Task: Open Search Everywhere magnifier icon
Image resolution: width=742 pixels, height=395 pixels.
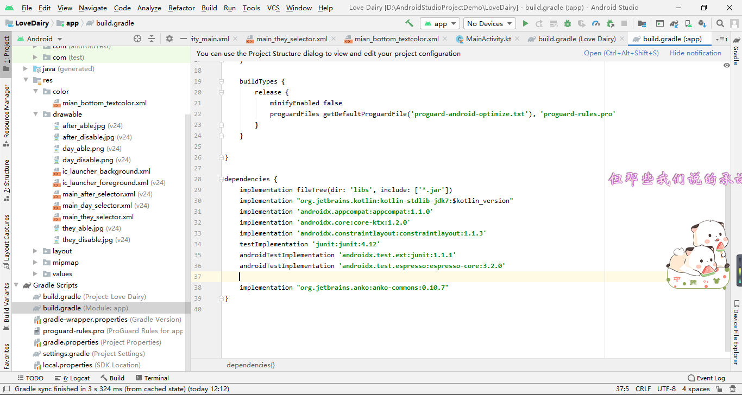Action: (x=720, y=23)
